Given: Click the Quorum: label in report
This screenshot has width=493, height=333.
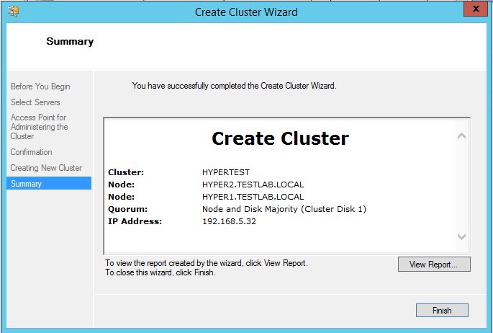Looking at the screenshot, I should (127, 209).
